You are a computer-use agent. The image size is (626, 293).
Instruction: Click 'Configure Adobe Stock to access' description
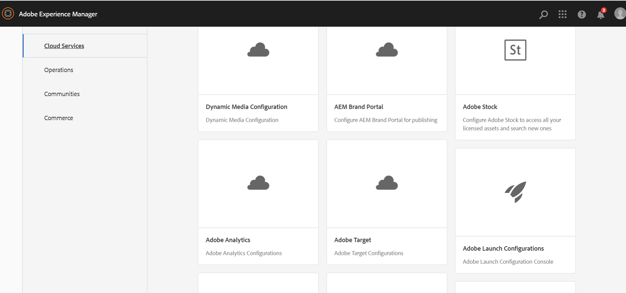[512, 124]
